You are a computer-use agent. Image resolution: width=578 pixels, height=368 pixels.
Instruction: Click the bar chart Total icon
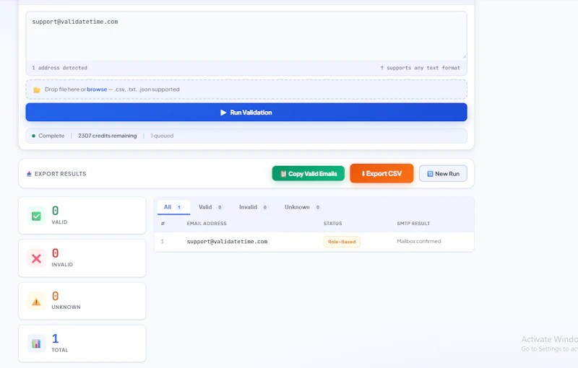36,343
